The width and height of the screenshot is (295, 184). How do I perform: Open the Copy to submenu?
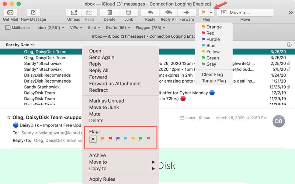(121, 169)
